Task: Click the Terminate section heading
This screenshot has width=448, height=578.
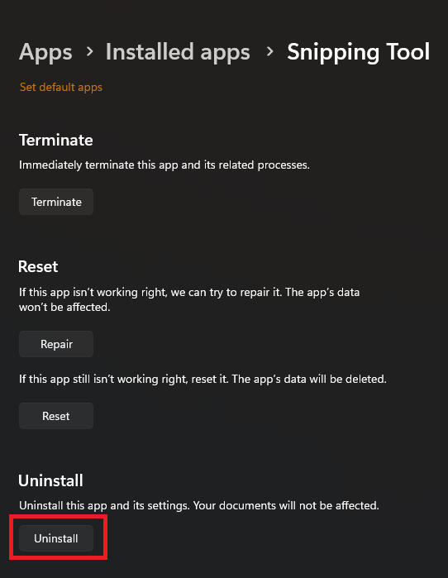Action: (56, 140)
